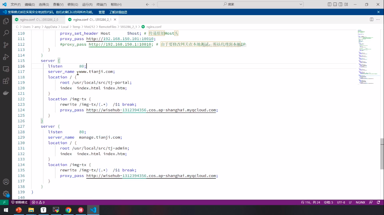Open the editor more actions menu

click(x=378, y=20)
